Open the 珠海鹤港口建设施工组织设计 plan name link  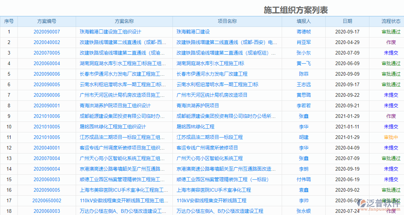[112, 32]
